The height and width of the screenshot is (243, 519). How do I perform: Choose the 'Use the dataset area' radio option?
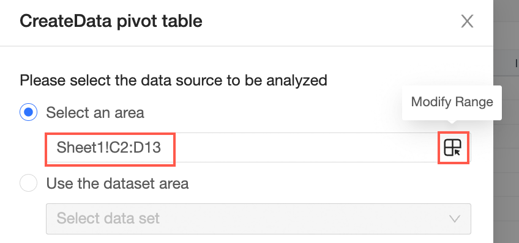click(28, 183)
